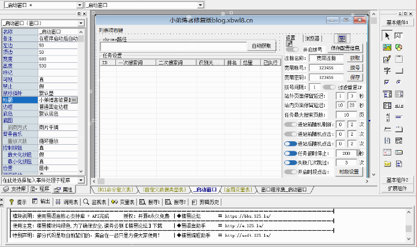Image resolution: width=417 pixels, height=247 pixels.
Task: Pick the yellow directory box component icon
Action: pyautogui.click(x=387, y=164)
